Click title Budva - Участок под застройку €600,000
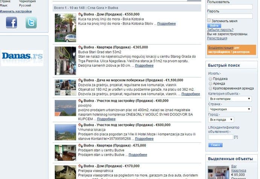The image size is (260, 179). [127, 125]
